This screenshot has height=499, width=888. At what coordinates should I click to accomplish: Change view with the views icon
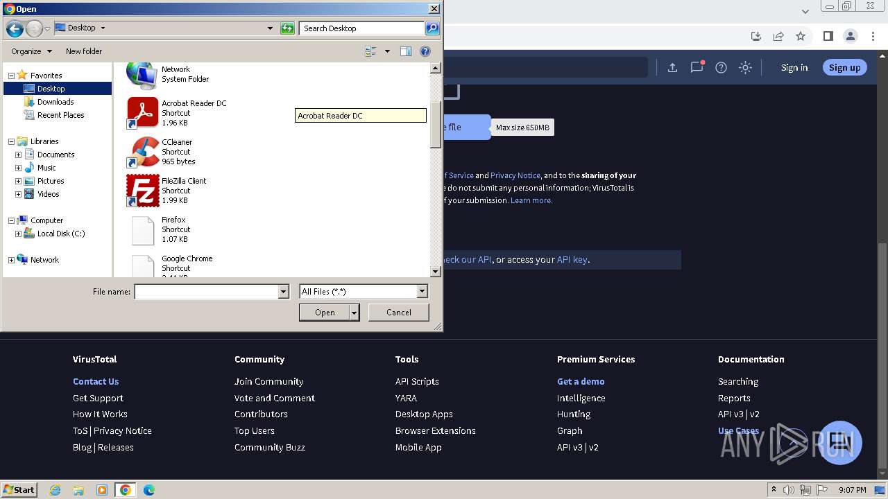(370, 51)
